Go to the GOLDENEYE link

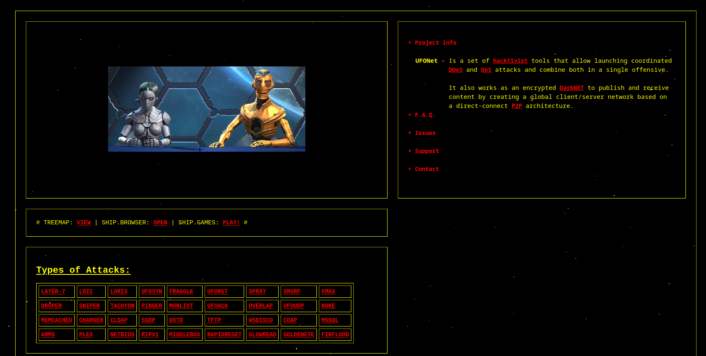(x=299, y=335)
